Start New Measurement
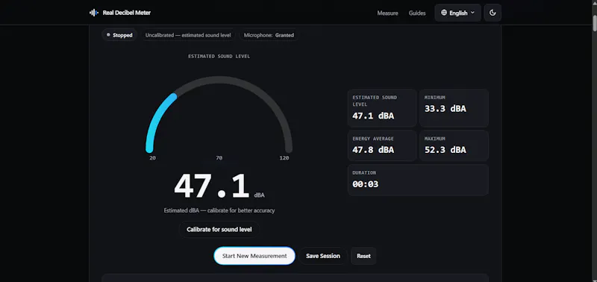Screen dimensions: 597x282 (254, 256)
